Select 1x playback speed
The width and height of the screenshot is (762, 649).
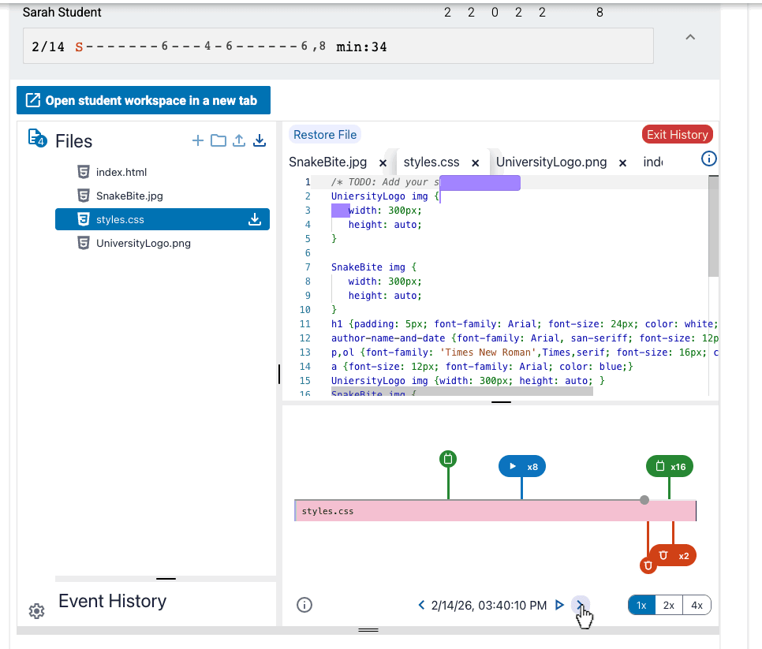pyautogui.click(x=641, y=606)
